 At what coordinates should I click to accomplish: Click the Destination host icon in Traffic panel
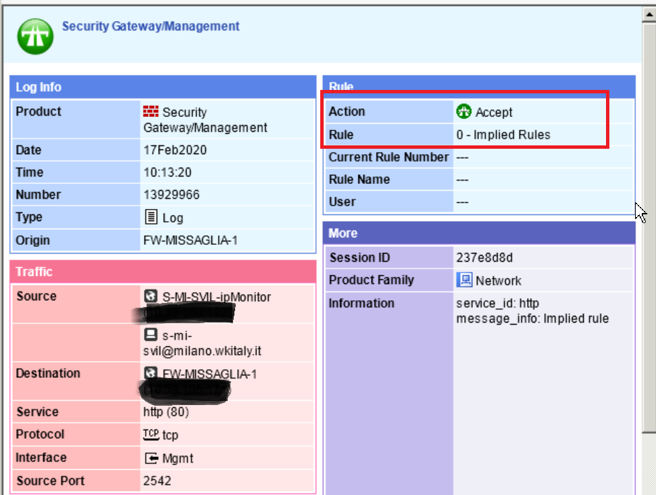point(151,373)
